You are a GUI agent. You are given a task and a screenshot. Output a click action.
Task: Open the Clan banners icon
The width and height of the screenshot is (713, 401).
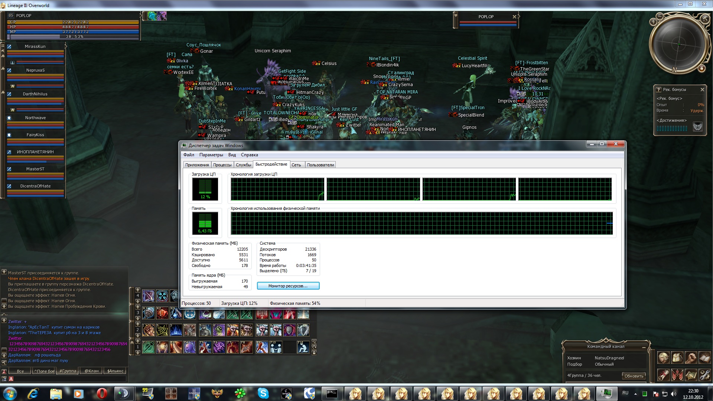coord(677,375)
